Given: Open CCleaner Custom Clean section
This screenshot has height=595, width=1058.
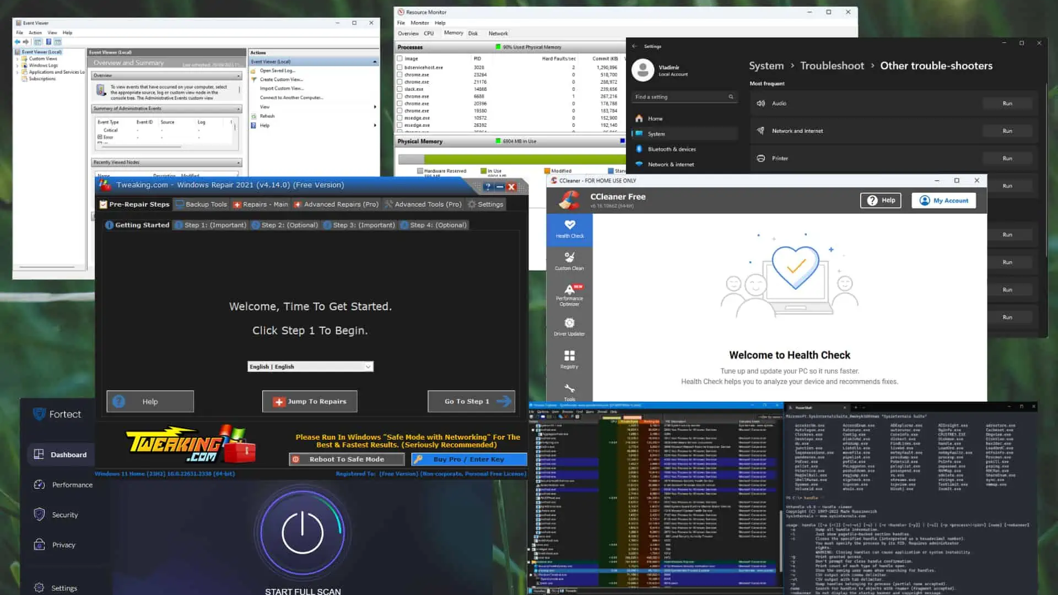Looking at the screenshot, I should point(569,262).
